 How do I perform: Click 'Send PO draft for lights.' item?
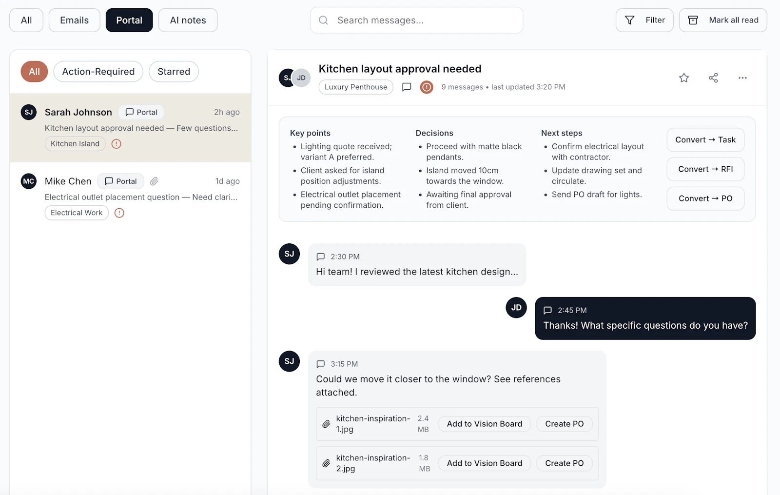(x=597, y=195)
